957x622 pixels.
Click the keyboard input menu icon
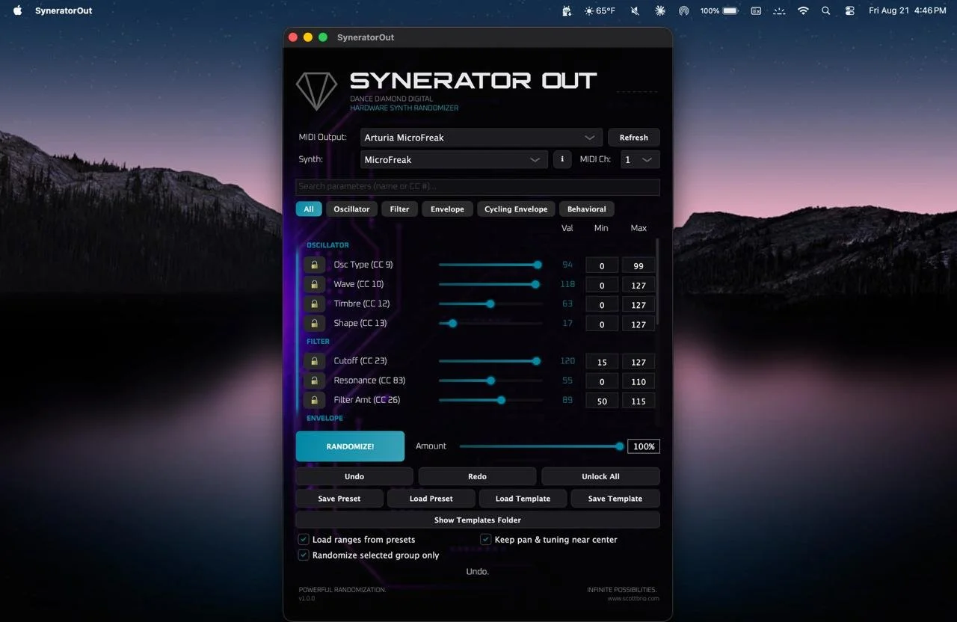click(756, 10)
